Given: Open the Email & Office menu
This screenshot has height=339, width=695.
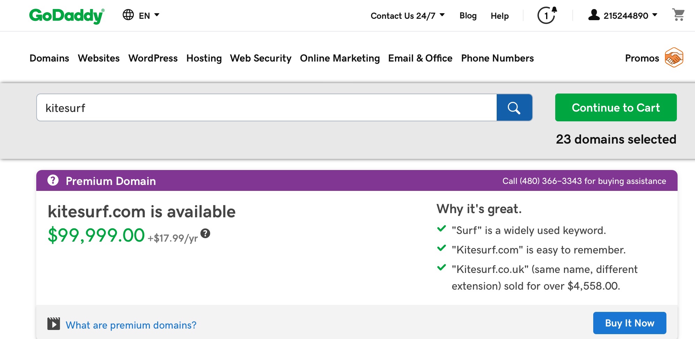Looking at the screenshot, I should coord(420,58).
